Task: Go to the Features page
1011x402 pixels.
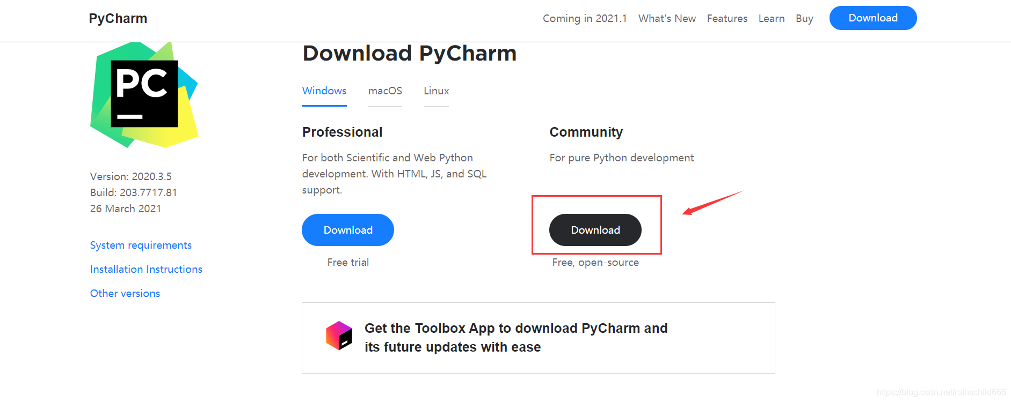Action: tap(727, 19)
